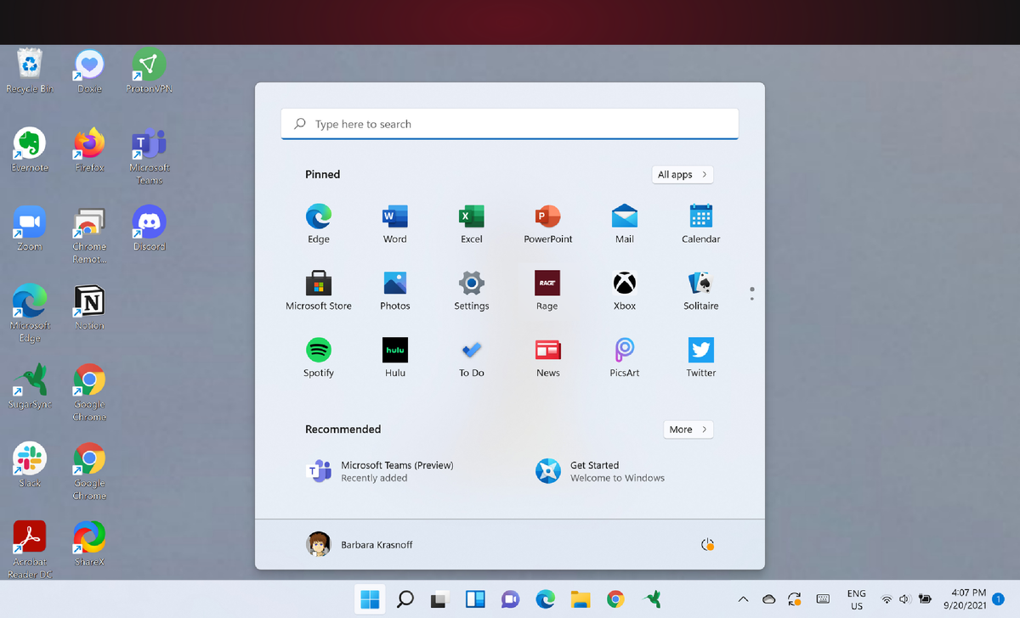Select the Notion desktop icon
1020x618 pixels.
pos(89,308)
